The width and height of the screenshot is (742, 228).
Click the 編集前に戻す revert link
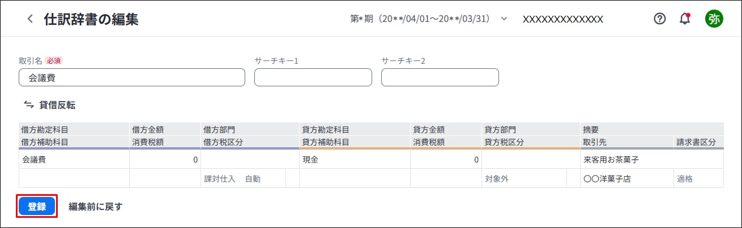click(x=95, y=207)
